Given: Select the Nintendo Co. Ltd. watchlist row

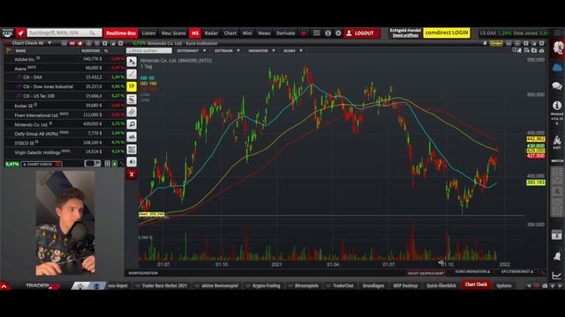Looking at the screenshot, I should pos(64,124).
